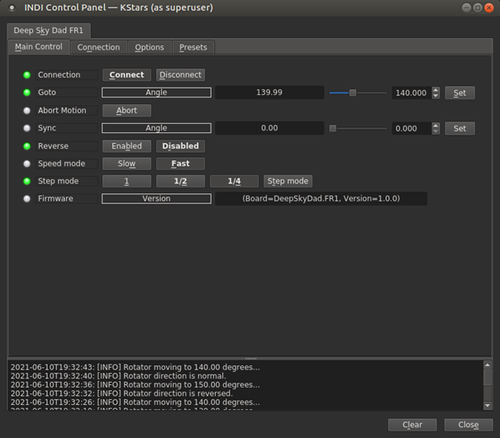Select 1/2 step mode
This screenshot has height=438, width=500.
point(180,181)
